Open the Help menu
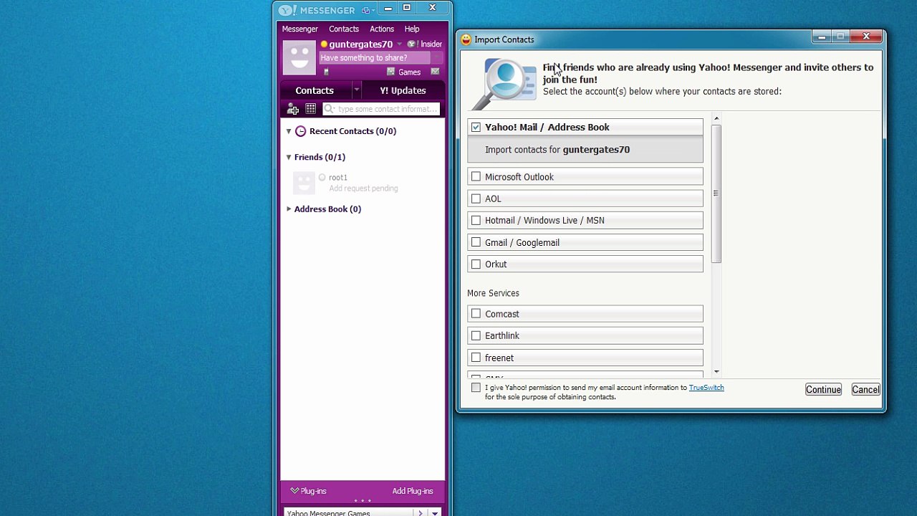Screen dimensions: 917x516 coord(412,29)
